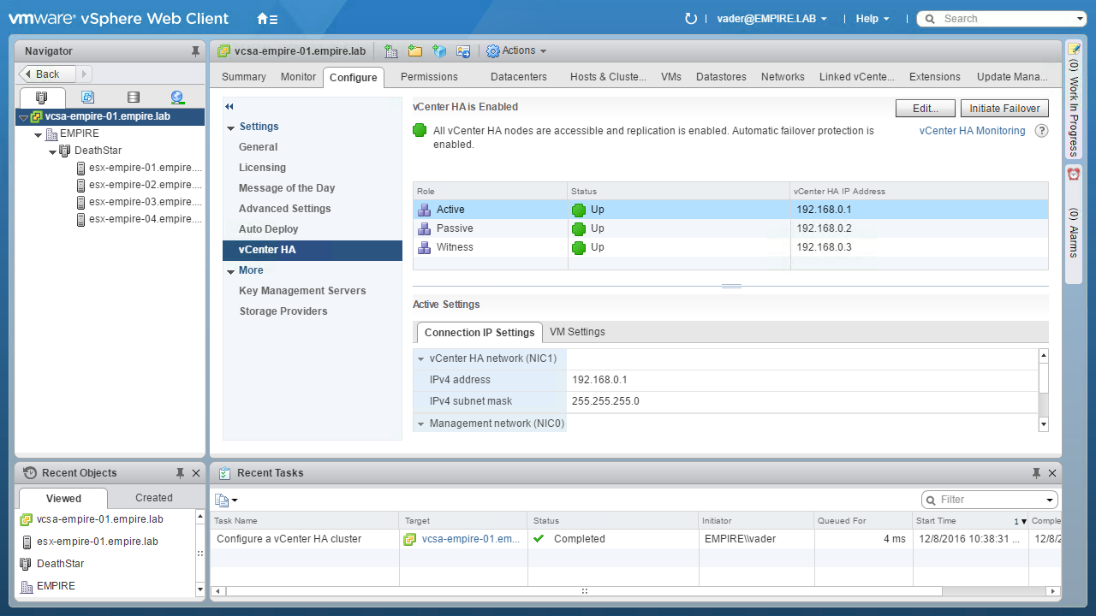Open the Networks tab

[783, 77]
